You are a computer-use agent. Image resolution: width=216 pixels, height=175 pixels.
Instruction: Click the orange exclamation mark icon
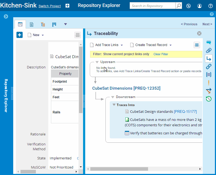[x=209, y=83]
